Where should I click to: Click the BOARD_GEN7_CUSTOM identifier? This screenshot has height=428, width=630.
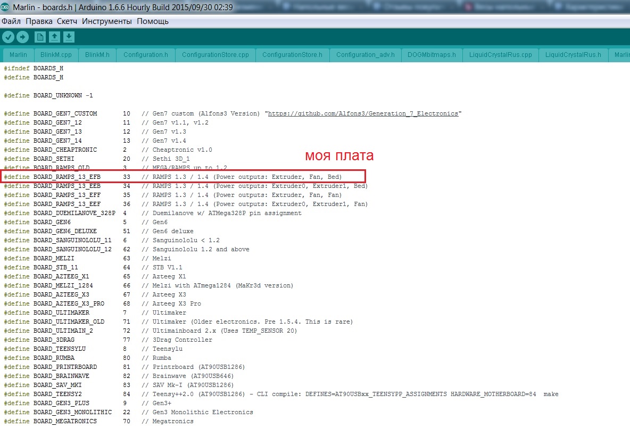tap(65, 114)
